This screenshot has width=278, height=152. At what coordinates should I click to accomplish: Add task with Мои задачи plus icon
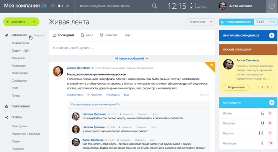(272, 102)
